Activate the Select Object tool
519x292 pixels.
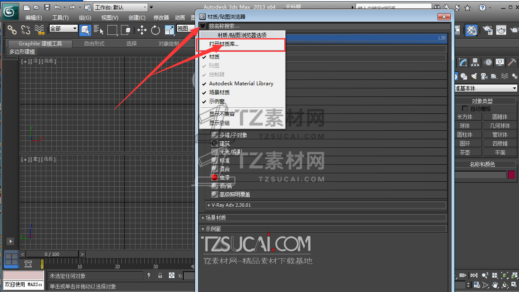point(85,30)
